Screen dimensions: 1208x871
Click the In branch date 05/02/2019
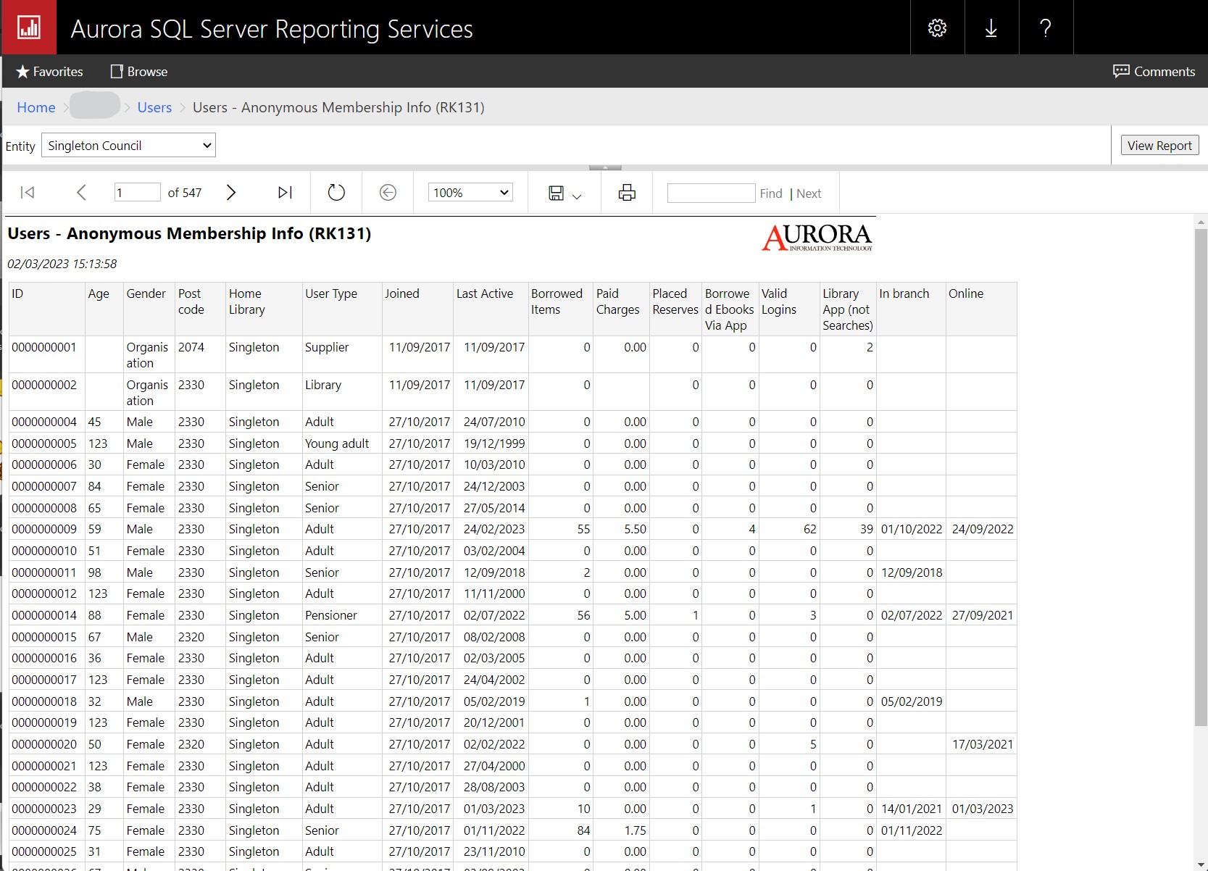(x=912, y=701)
